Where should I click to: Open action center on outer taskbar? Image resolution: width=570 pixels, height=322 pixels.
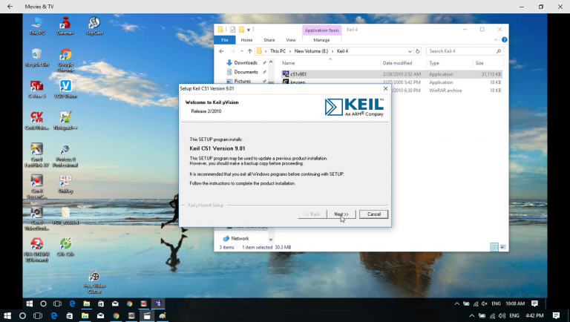556,316
